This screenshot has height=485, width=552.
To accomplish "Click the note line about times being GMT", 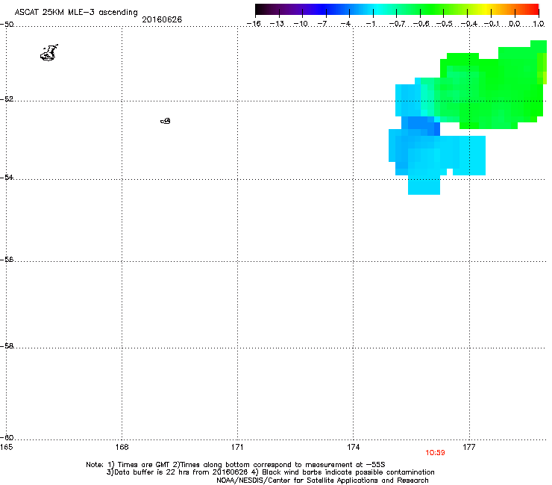I will click(236, 465).
